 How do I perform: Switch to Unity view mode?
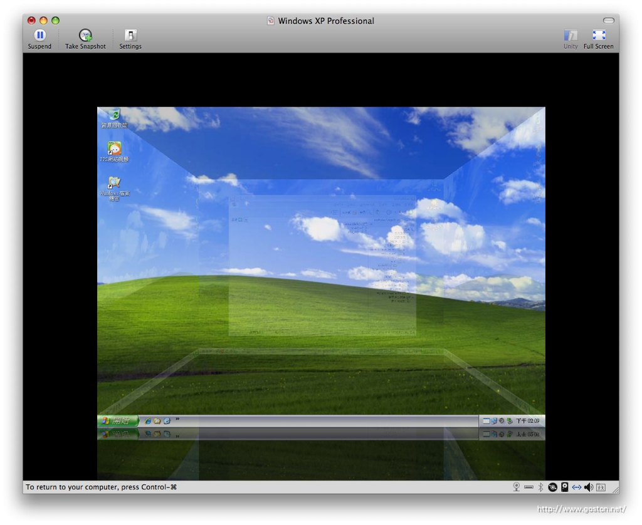(571, 39)
